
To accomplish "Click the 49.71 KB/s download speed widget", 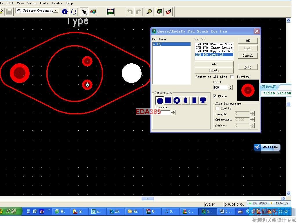I will (x=267, y=147).
